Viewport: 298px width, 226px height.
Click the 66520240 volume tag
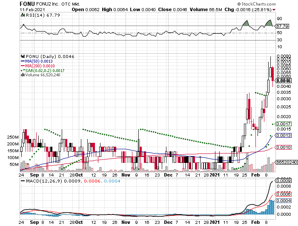click(x=286, y=162)
